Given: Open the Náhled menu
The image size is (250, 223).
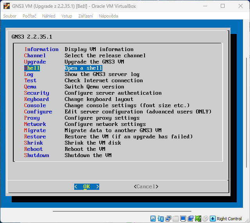Looking at the screenshot, I should click(x=48, y=16).
